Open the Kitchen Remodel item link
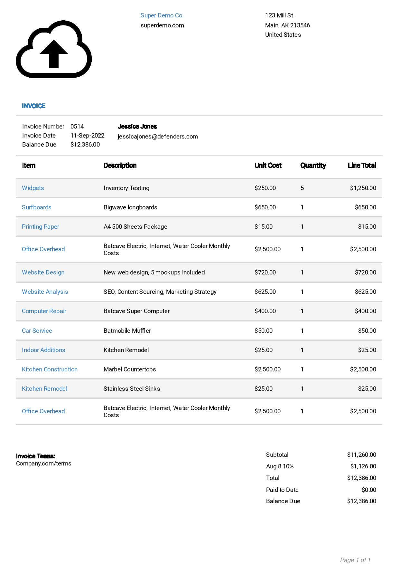The width and height of the screenshot is (399, 565). point(44,388)
